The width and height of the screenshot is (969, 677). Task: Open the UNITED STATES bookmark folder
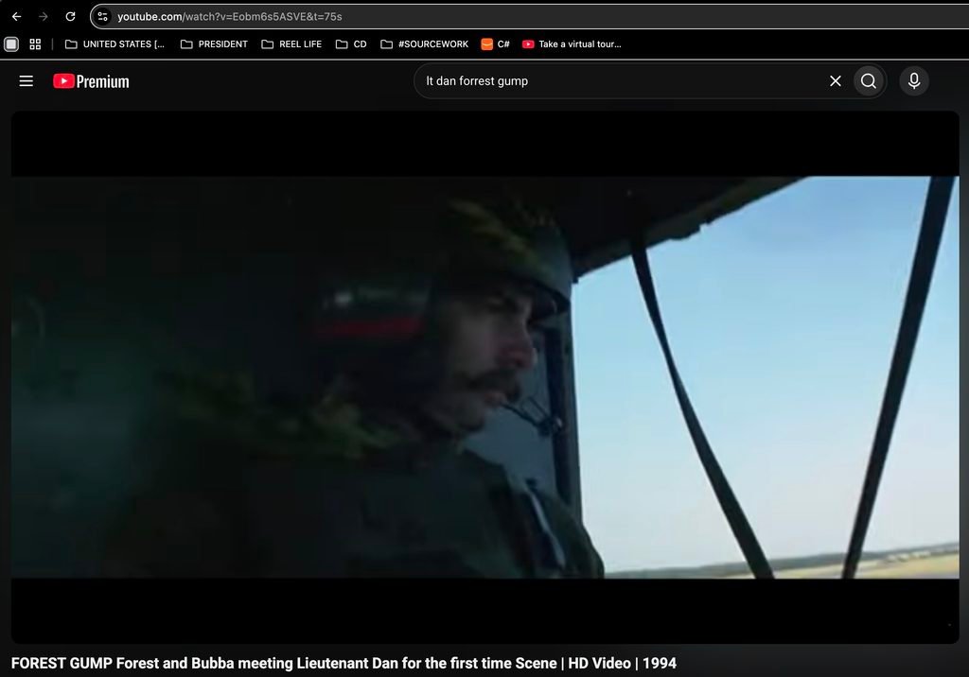coord(115,43)
